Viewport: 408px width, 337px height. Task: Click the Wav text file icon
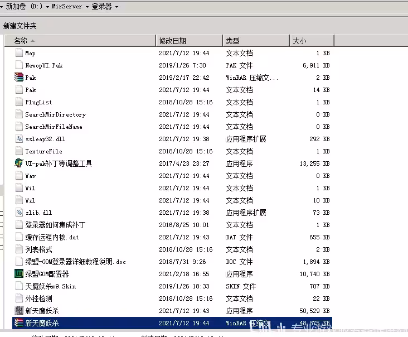coord(19,175)
